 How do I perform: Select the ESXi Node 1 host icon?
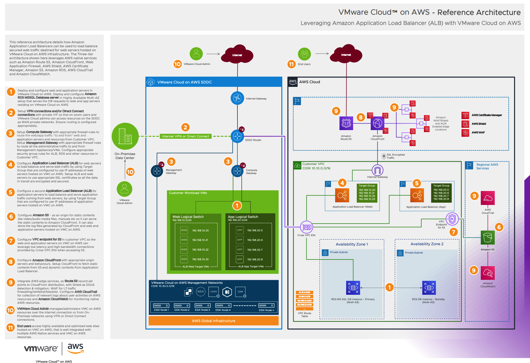coord(161,305)
